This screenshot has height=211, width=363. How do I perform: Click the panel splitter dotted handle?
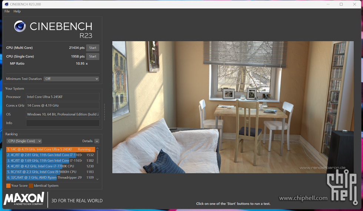point(104,112)
